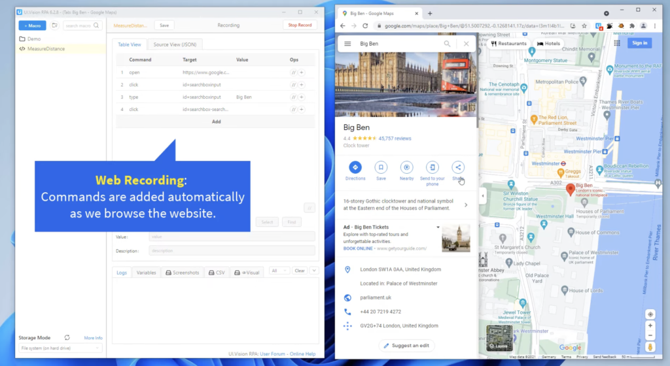This screenshot has height=366, width=670.
Task: Bookmark this page with star icon
Action: pyautogui.click(x=584, y=26)
